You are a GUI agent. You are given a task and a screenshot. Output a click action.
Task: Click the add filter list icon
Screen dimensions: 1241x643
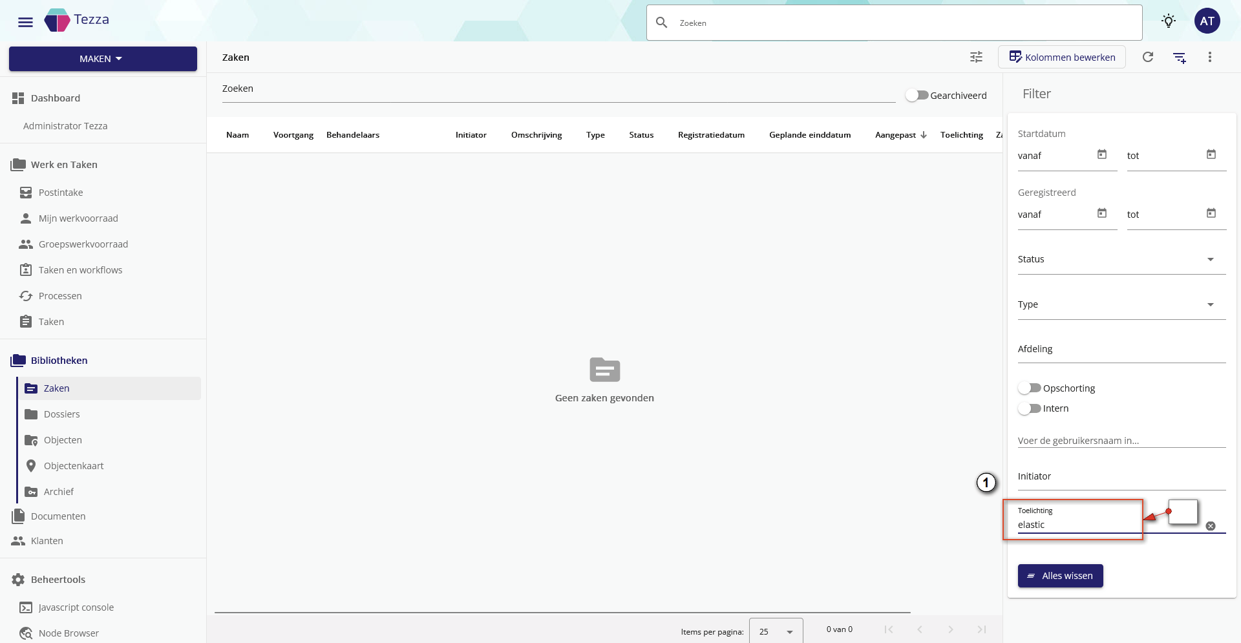pos(1180,58)
